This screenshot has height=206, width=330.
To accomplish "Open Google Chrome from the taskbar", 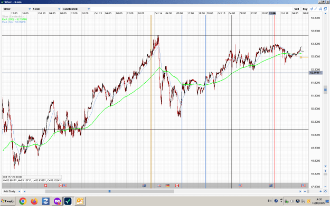I will coord(23,201).
